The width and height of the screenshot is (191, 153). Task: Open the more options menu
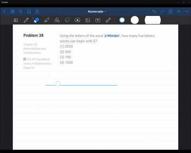pyautogui.click(x=187, y=11)
